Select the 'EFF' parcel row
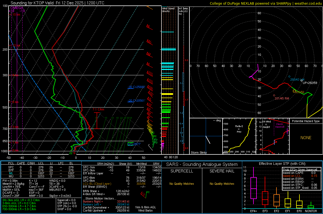This screenshot has height=214, width=323. coord(41,170)
